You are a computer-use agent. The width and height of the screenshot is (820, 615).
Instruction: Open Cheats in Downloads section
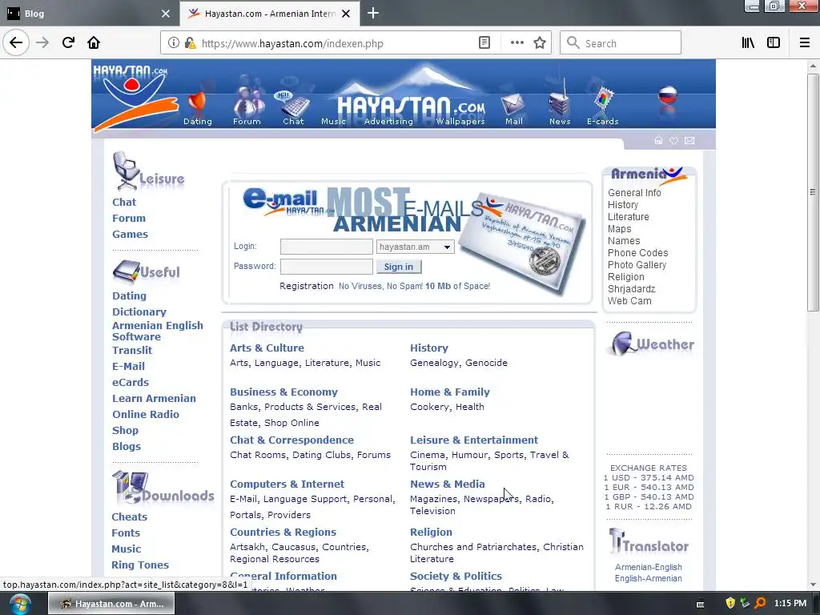coord(129,517)
